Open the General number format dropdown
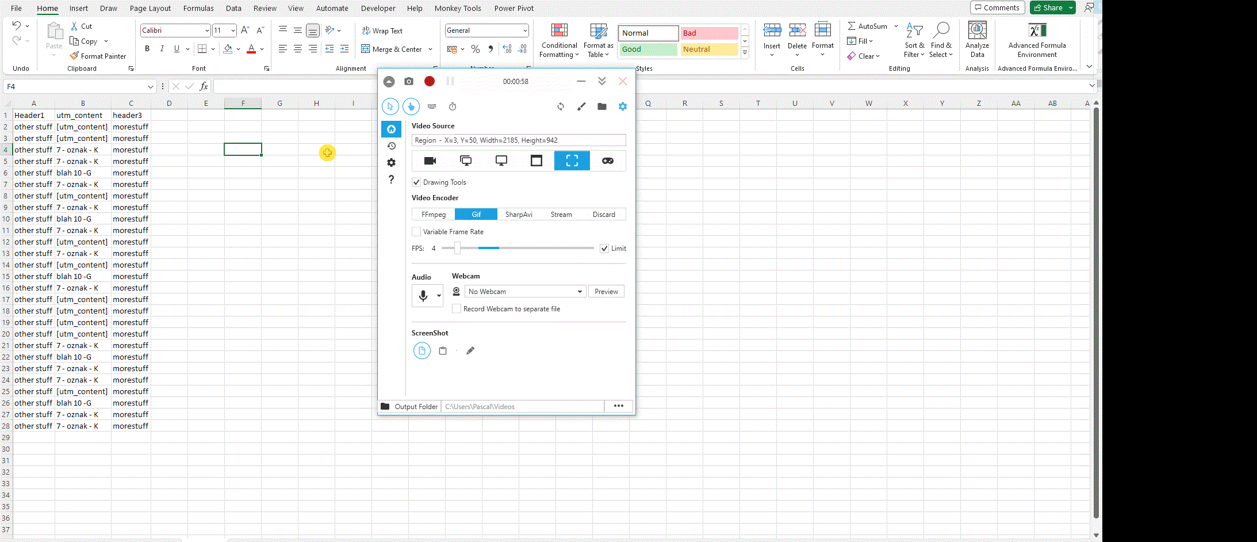 525,30
